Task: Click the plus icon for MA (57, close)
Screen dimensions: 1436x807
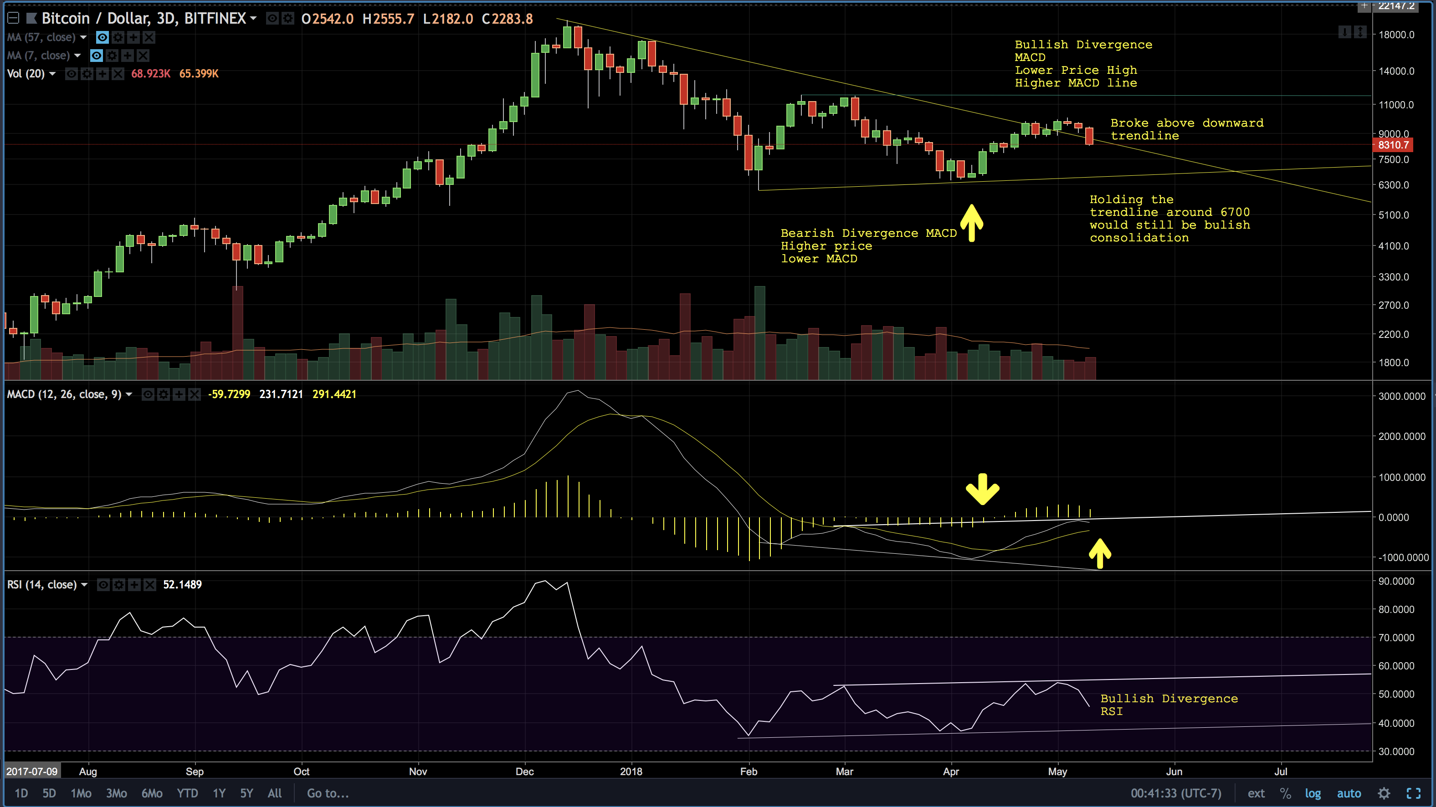Action: (133, 37)
